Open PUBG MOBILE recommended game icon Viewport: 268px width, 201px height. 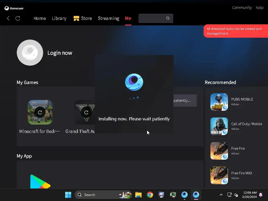219,102
